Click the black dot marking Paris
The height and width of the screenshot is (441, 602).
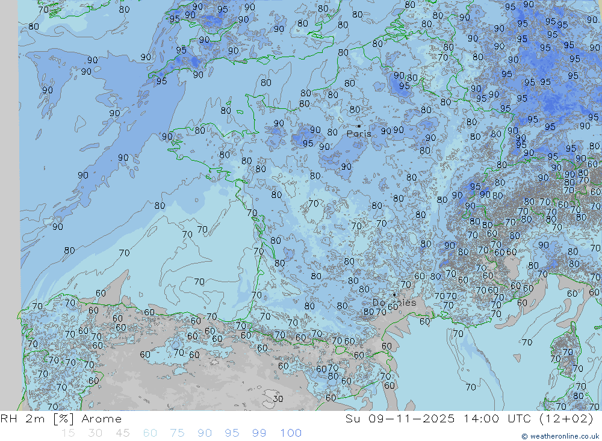pos(359,126)
